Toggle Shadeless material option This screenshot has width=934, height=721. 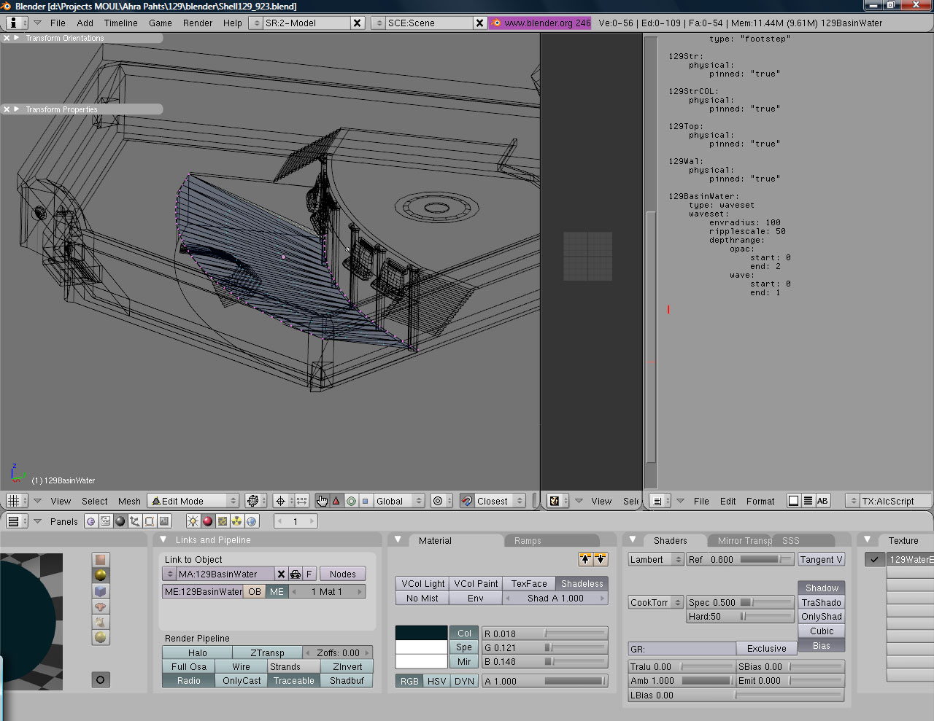pyautogui.click(x=582, y=584)
